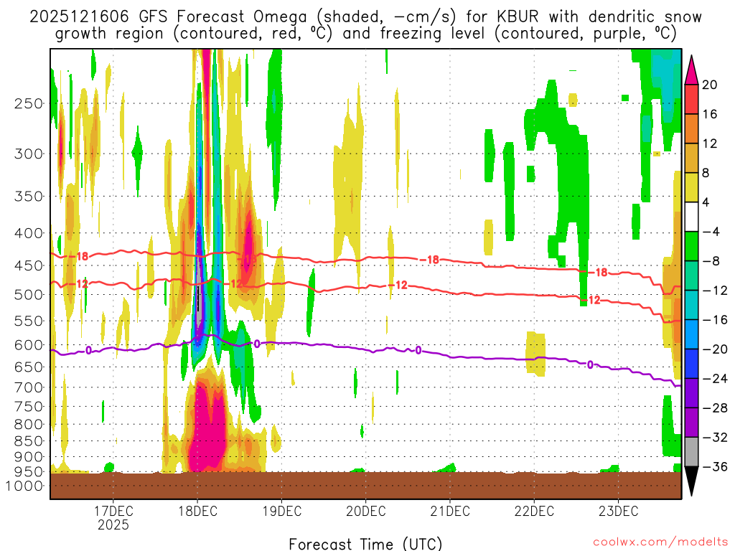Click the 850 pressure level axis label
The width and height of the screenshot is (735, 551).
(29, 441)
